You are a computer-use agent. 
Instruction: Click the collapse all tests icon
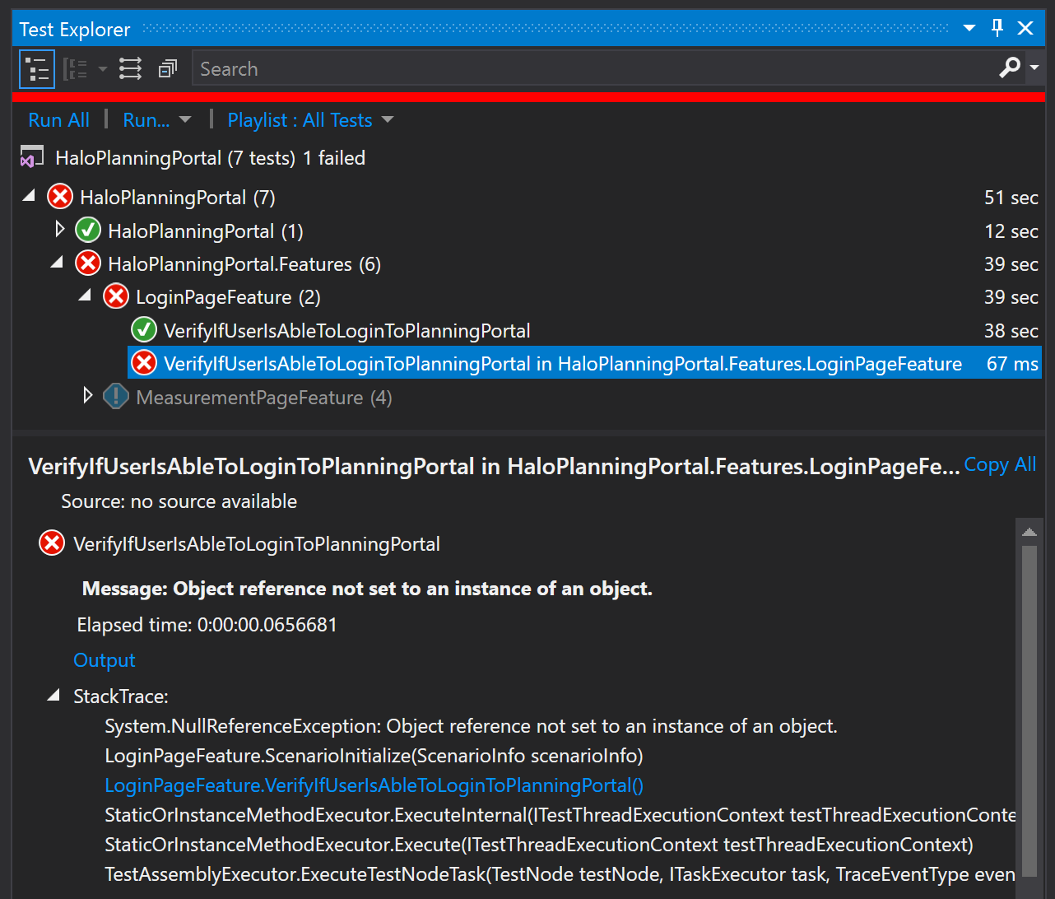(167, 68)
